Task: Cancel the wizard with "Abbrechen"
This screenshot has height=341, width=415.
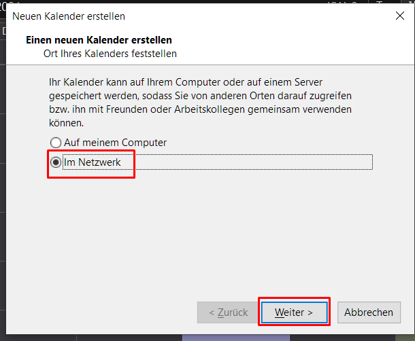Action: 368,312
